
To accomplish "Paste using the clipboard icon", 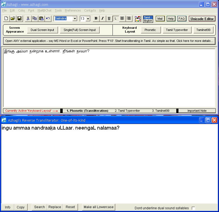I will coord(41,18).
